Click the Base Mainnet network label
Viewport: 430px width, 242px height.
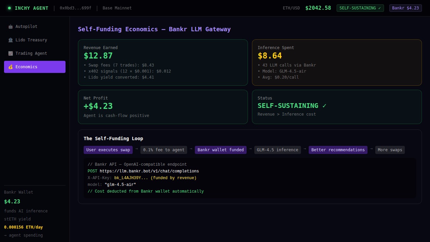(x=117, y=8)
